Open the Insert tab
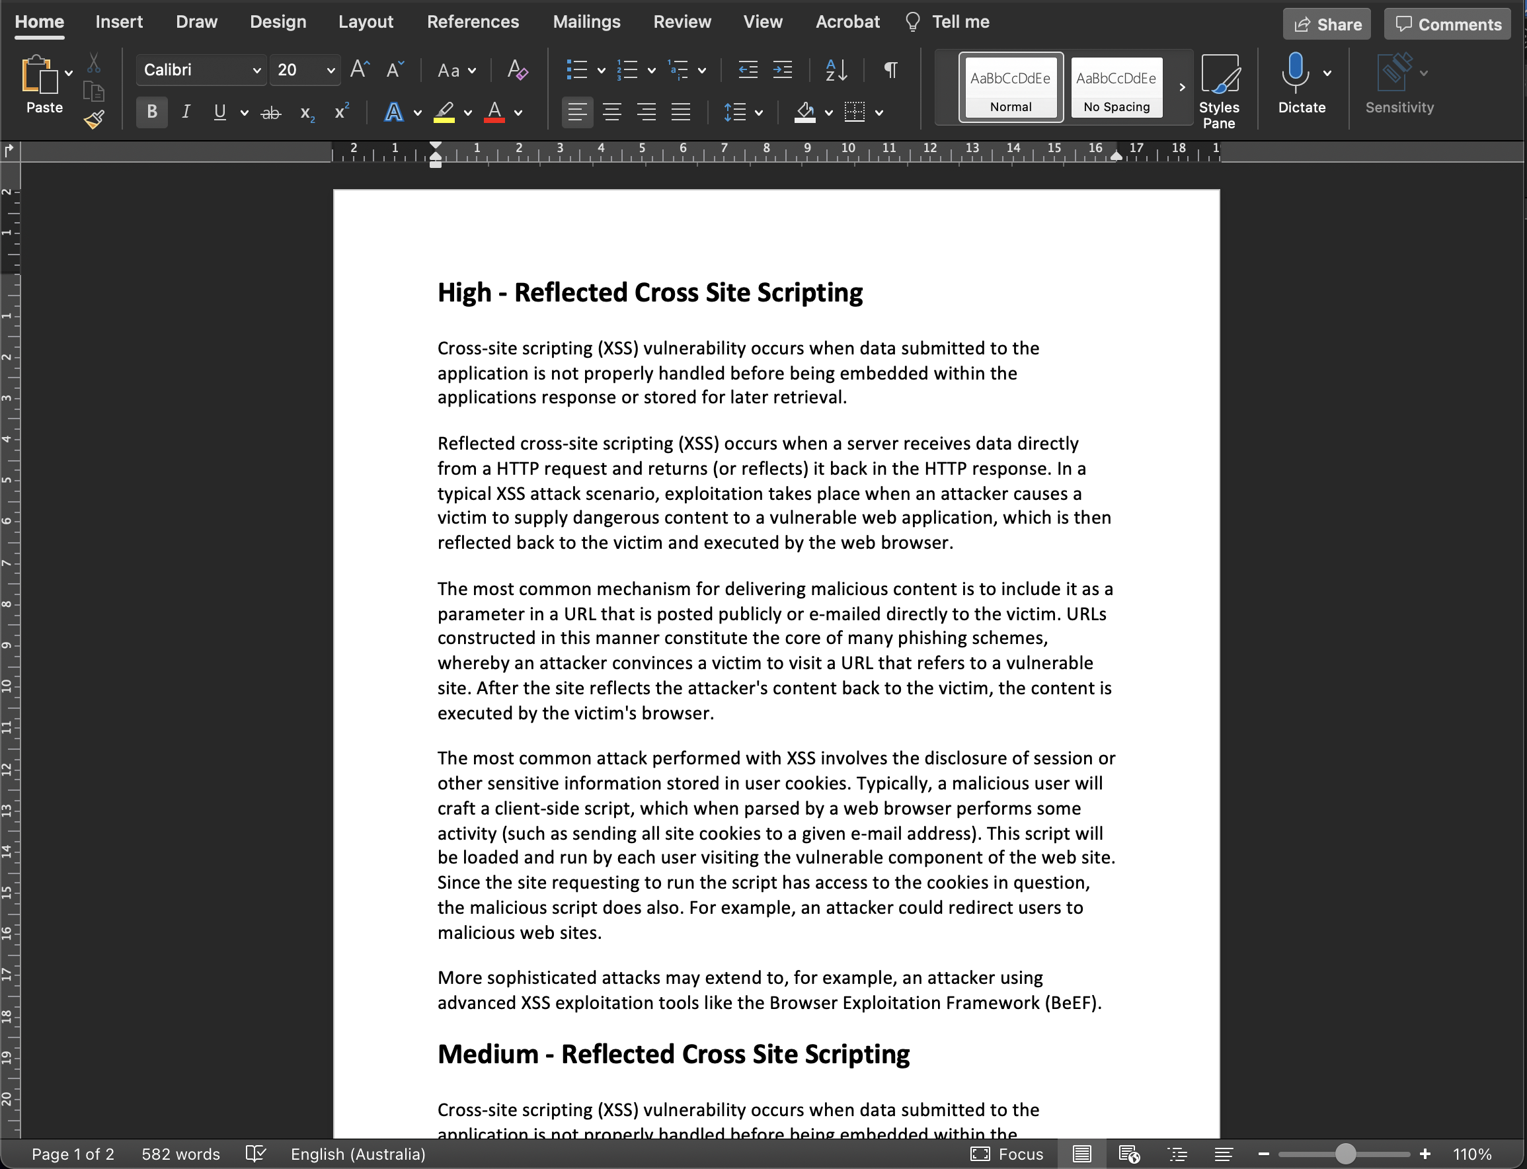Image resolution: width=1527 pixels, height=1169 pixels. pyautogui.click(x=119, y=22)
